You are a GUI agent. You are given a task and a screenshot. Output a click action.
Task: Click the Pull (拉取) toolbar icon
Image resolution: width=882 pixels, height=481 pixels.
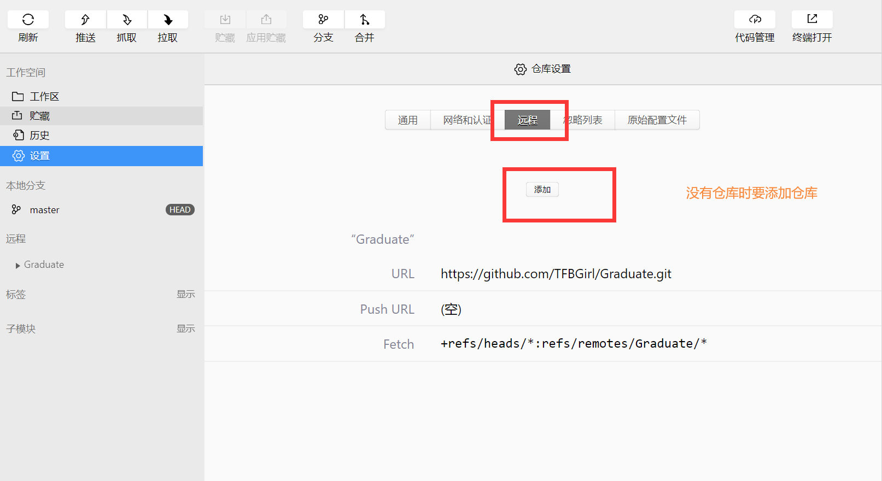click(168, 20)
